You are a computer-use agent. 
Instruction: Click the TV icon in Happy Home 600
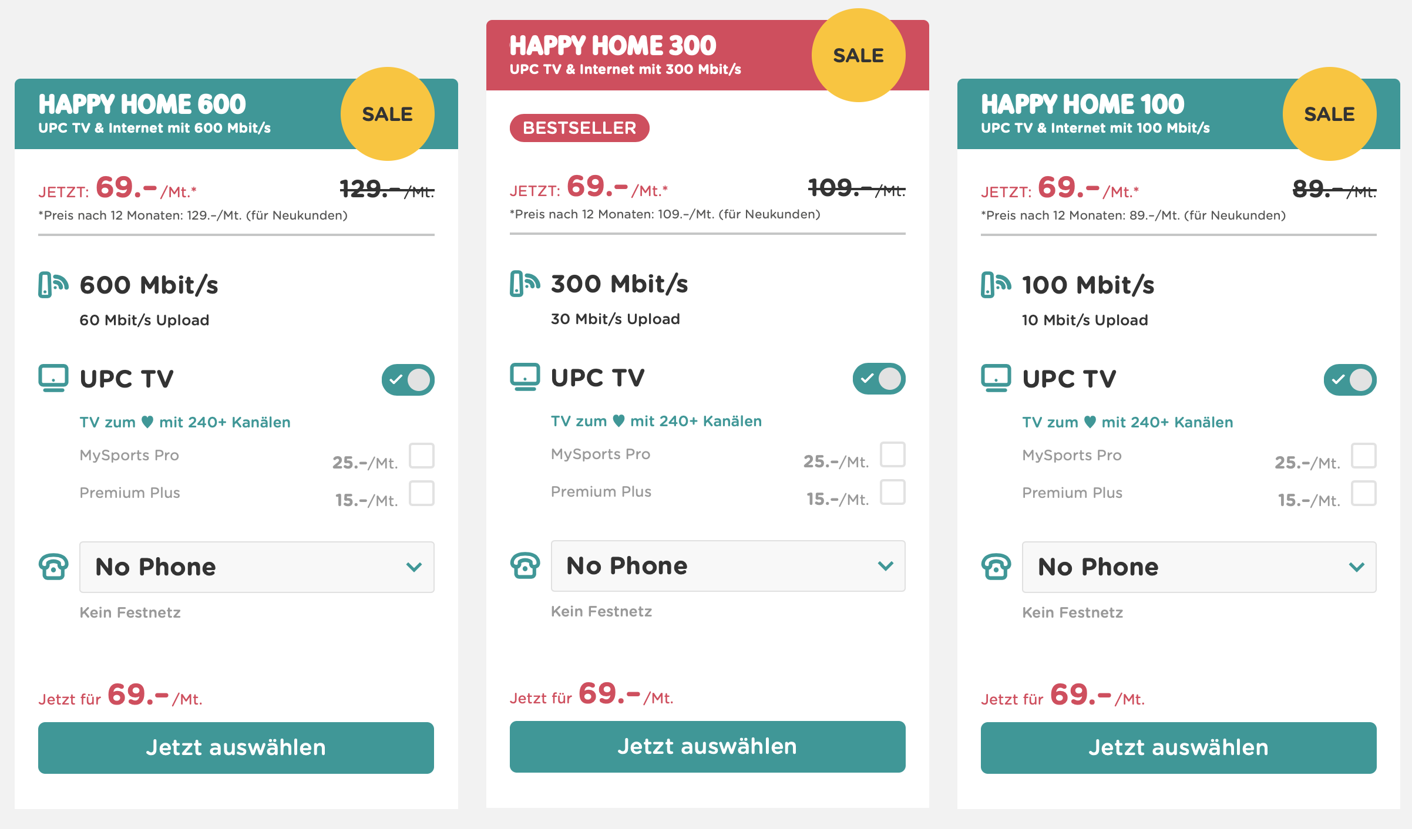53,378
